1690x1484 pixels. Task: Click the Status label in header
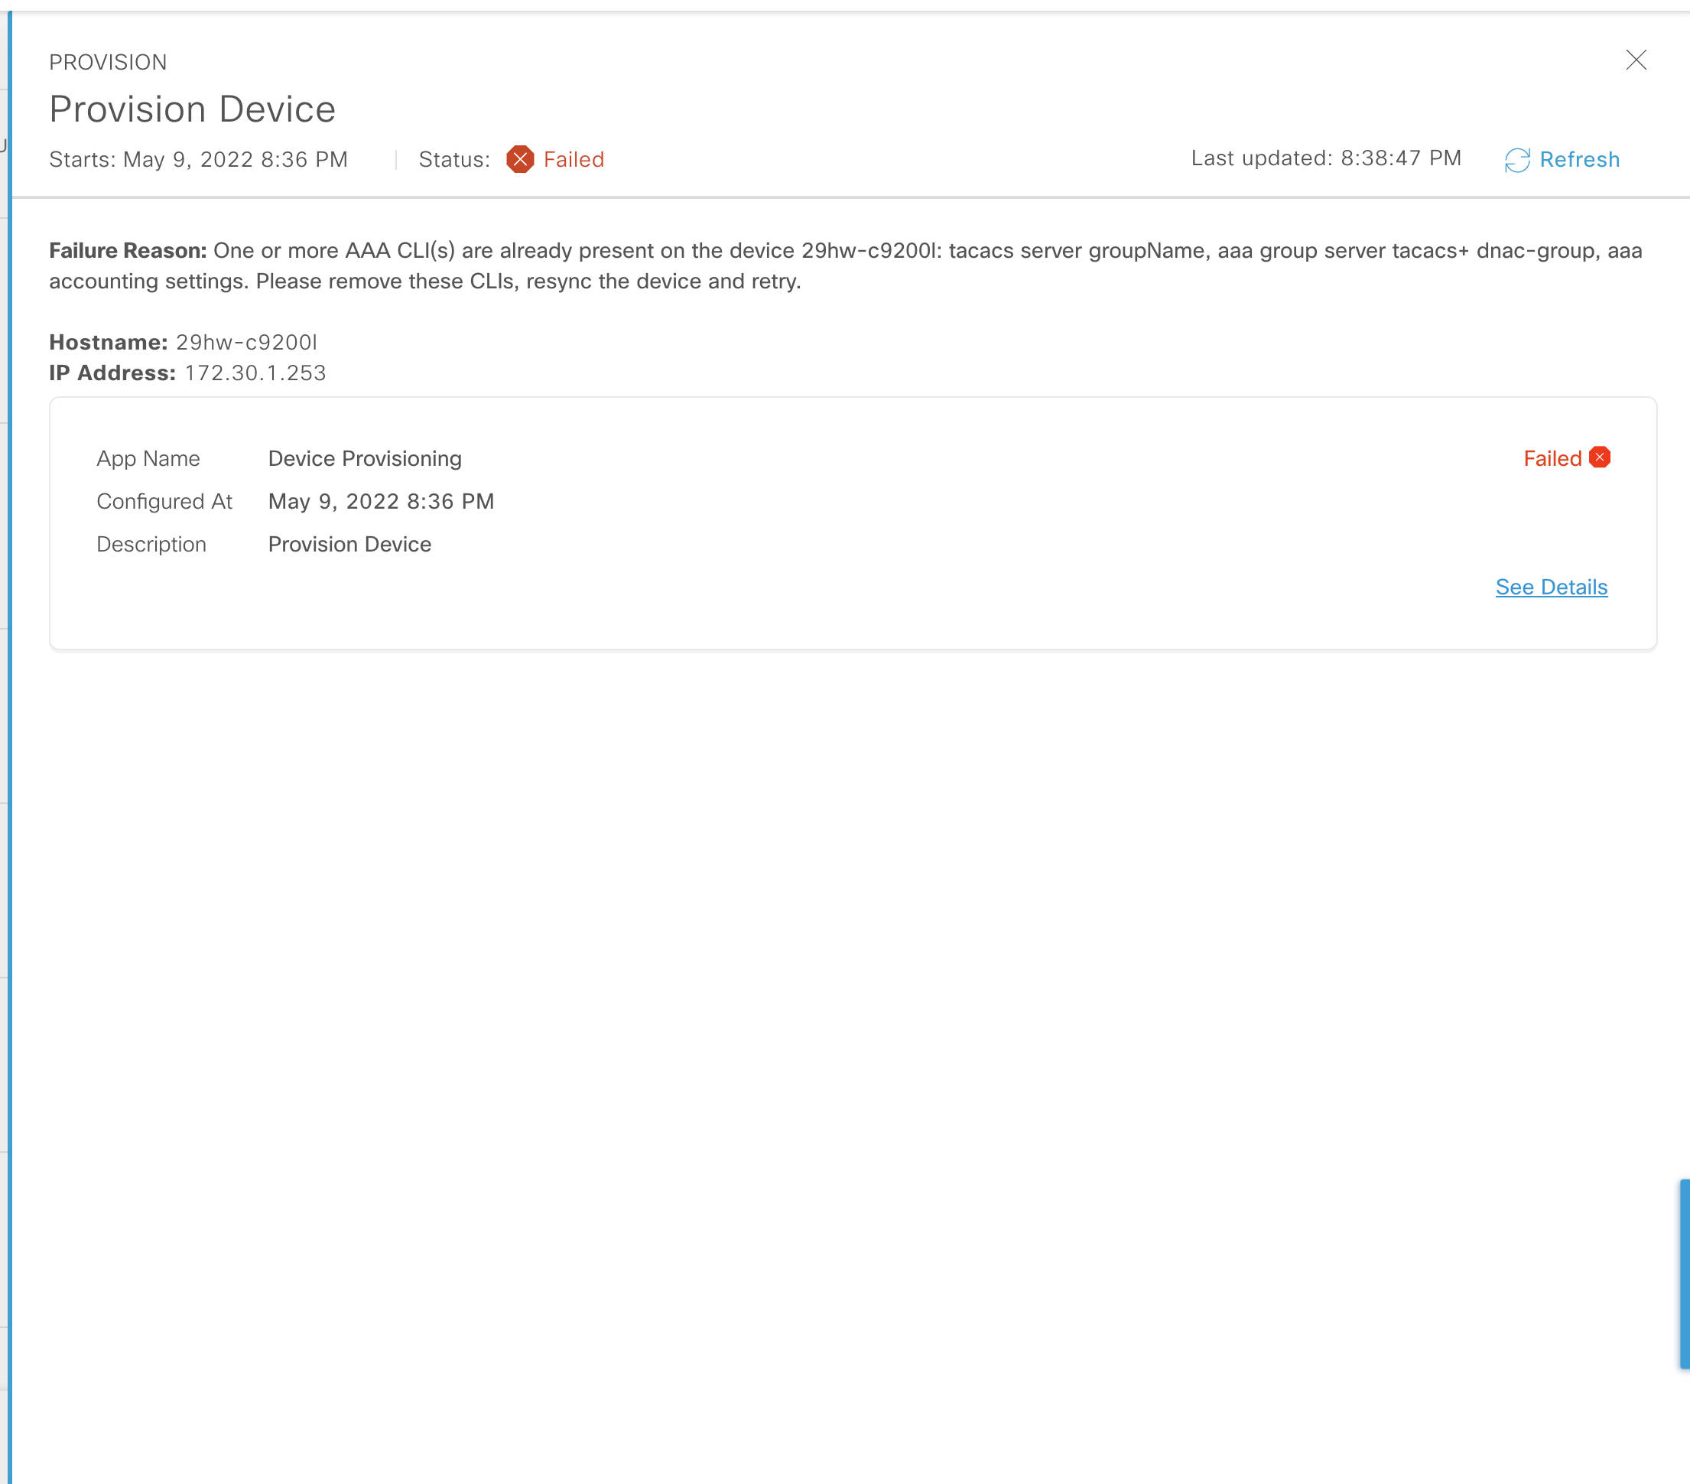pyautogui.click(x=454, y=160)
